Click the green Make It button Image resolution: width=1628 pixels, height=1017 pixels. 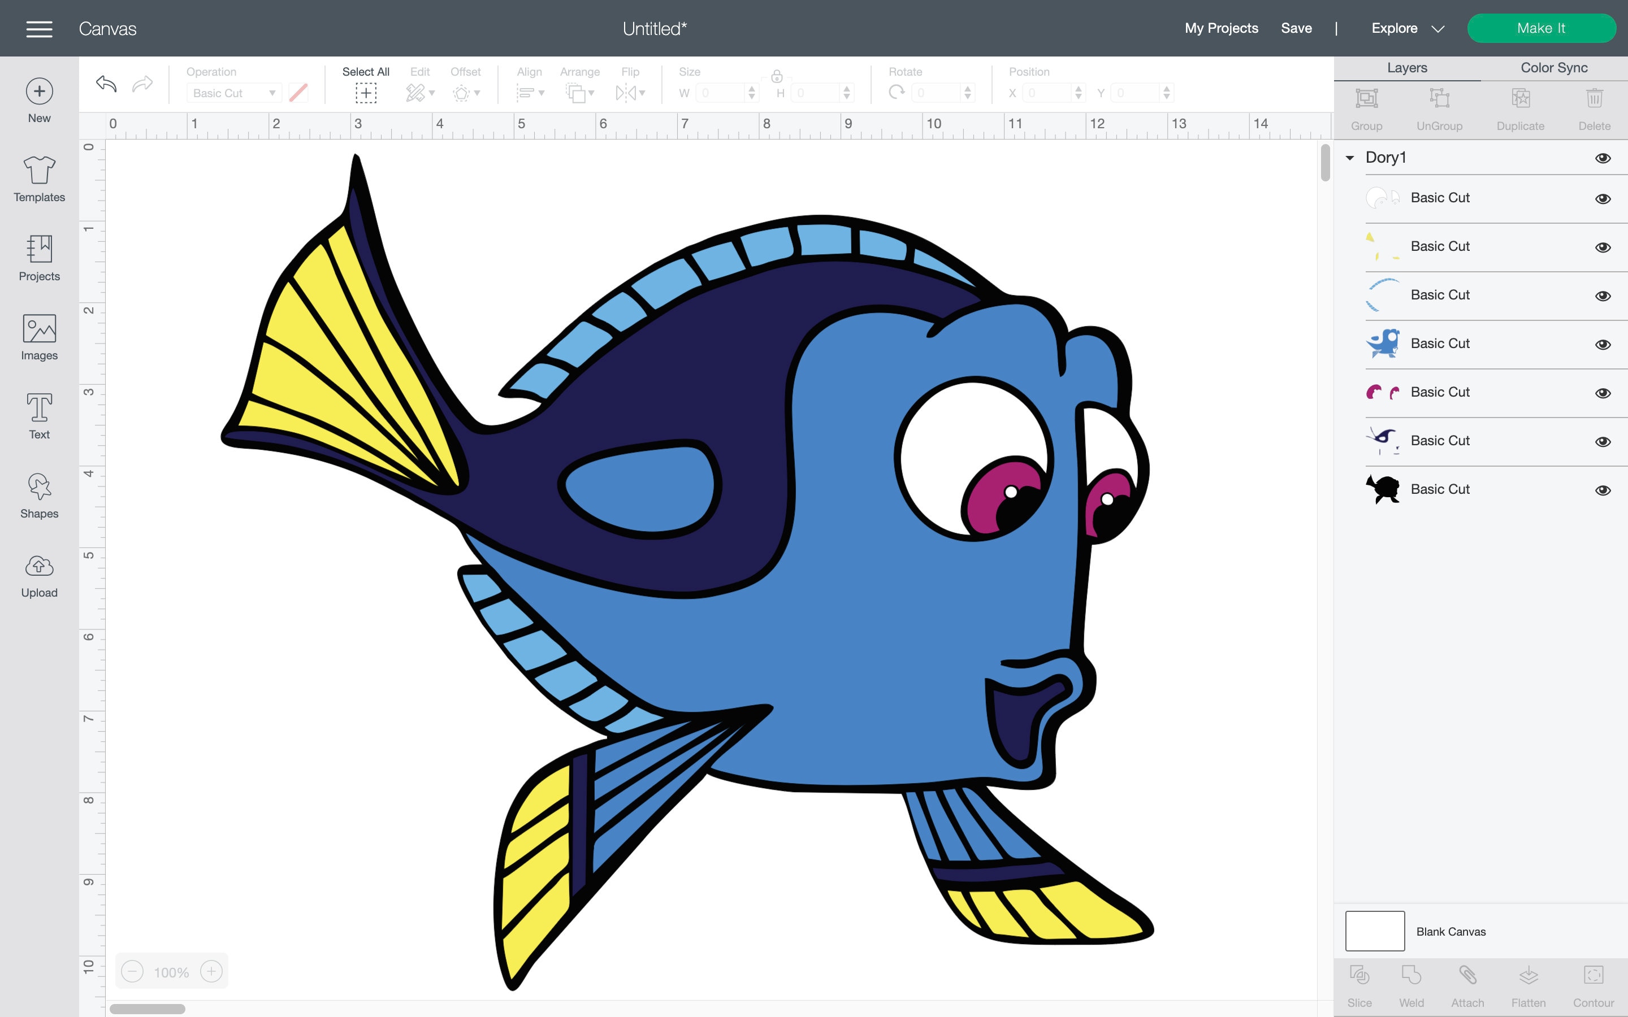[1541, 28]
